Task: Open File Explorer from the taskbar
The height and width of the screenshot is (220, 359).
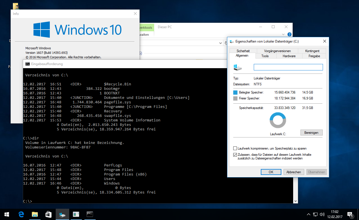Action: [x=35, y=214]
